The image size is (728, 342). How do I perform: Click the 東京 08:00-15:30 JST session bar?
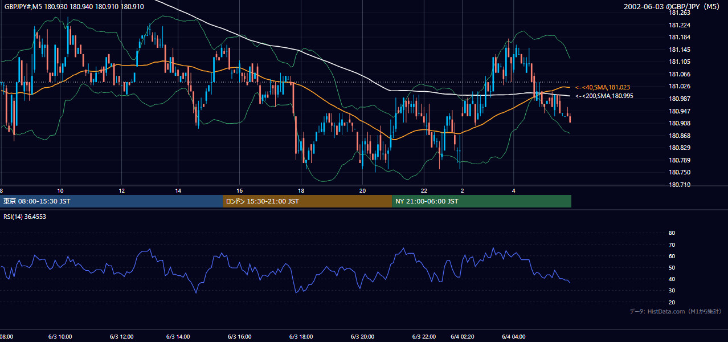112,201
